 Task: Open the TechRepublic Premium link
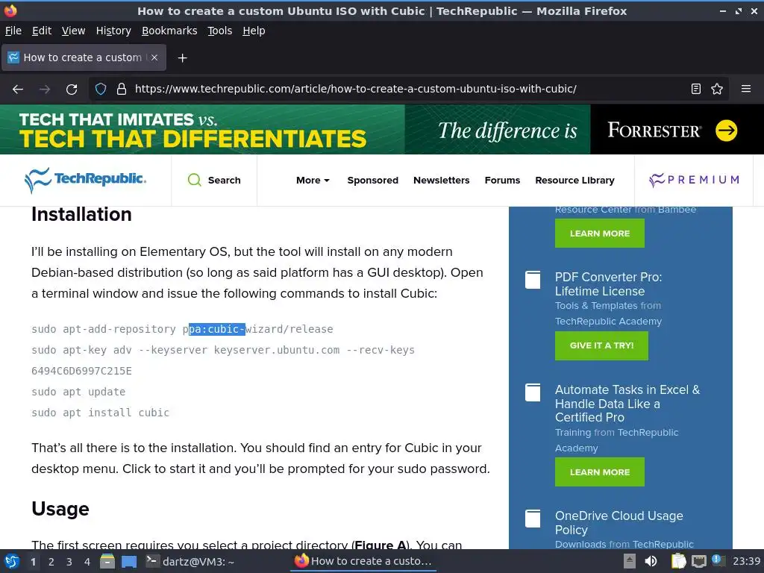(695, 180)
